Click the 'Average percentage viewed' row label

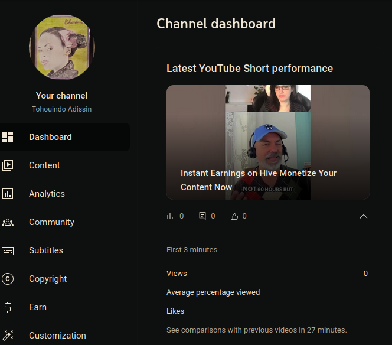(x=213, y=292)
